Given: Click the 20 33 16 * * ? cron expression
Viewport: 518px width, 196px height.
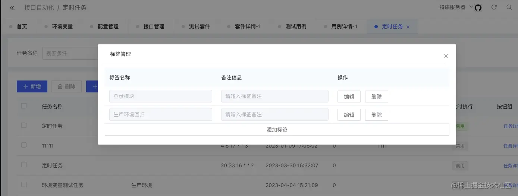Looking at the screenshot, I should (237, 165).
